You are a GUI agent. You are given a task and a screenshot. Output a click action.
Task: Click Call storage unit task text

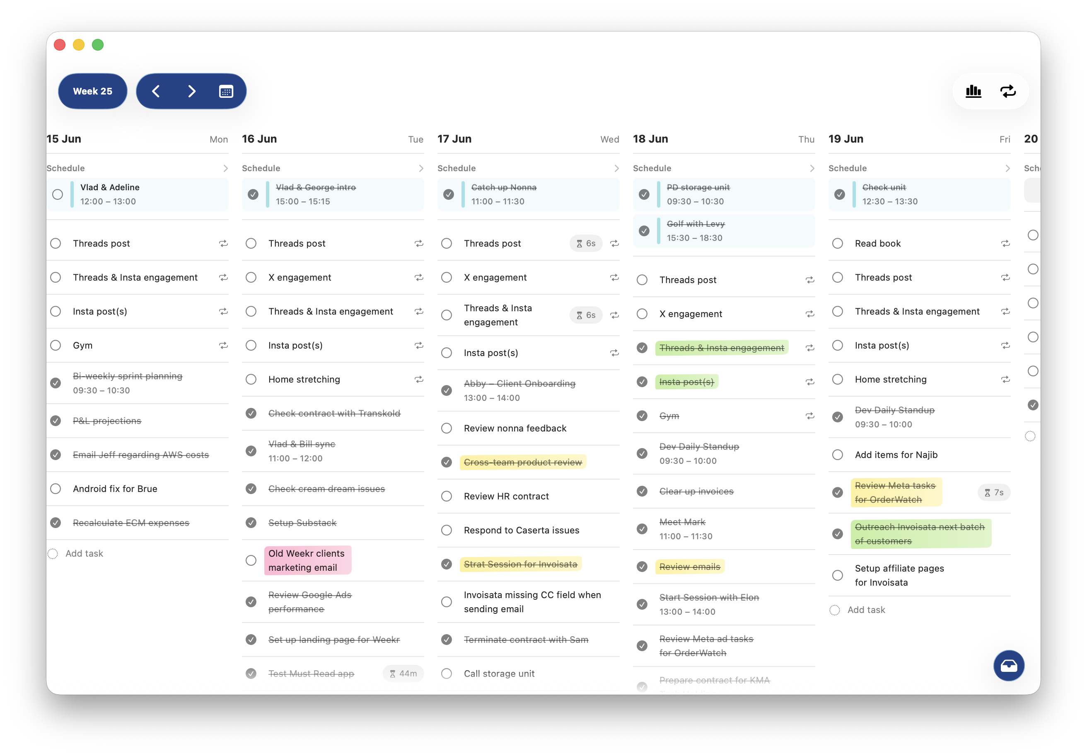[x=499, y=674]
